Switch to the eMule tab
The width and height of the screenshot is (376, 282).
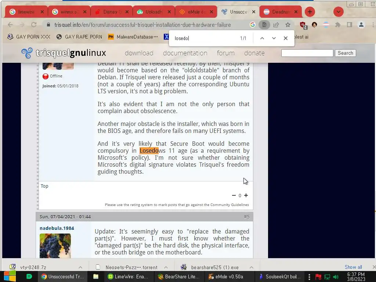(196, 12)
